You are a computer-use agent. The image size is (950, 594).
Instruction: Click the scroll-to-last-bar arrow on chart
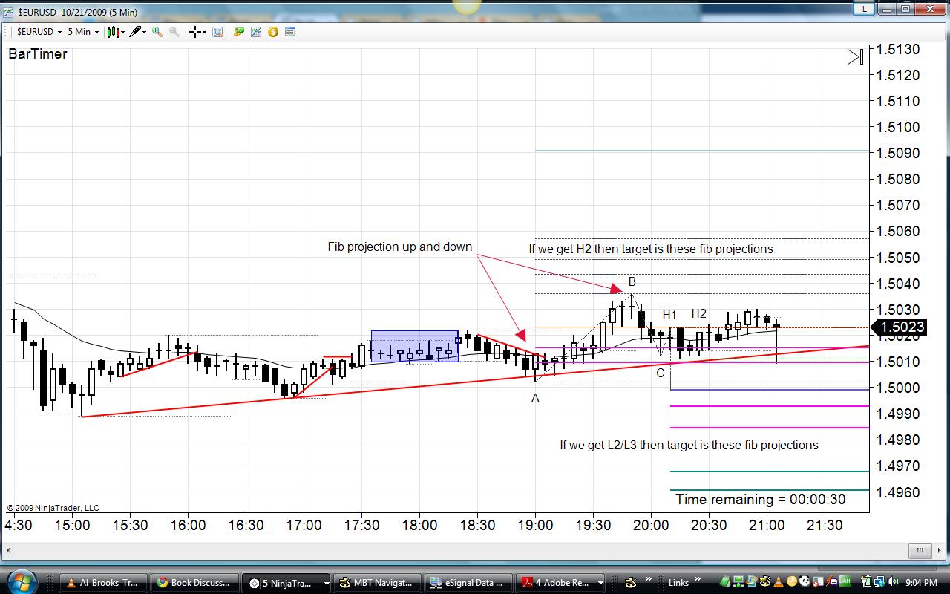[855, 57]
